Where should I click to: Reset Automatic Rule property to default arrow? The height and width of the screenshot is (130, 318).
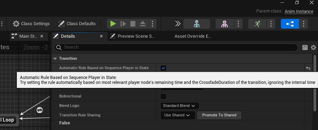coord(308,68)
